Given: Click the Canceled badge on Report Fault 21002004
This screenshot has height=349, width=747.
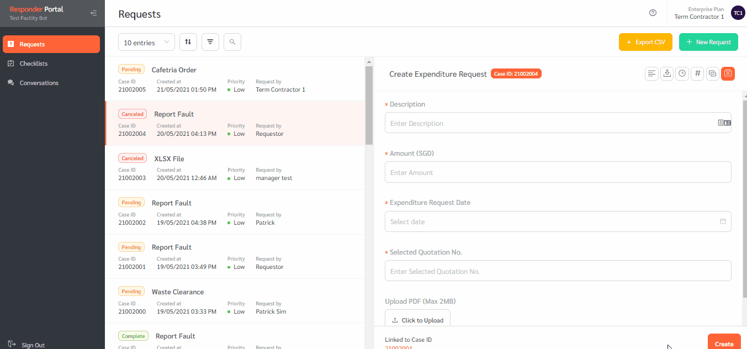Looking at the screenshot, I should 133,114.
